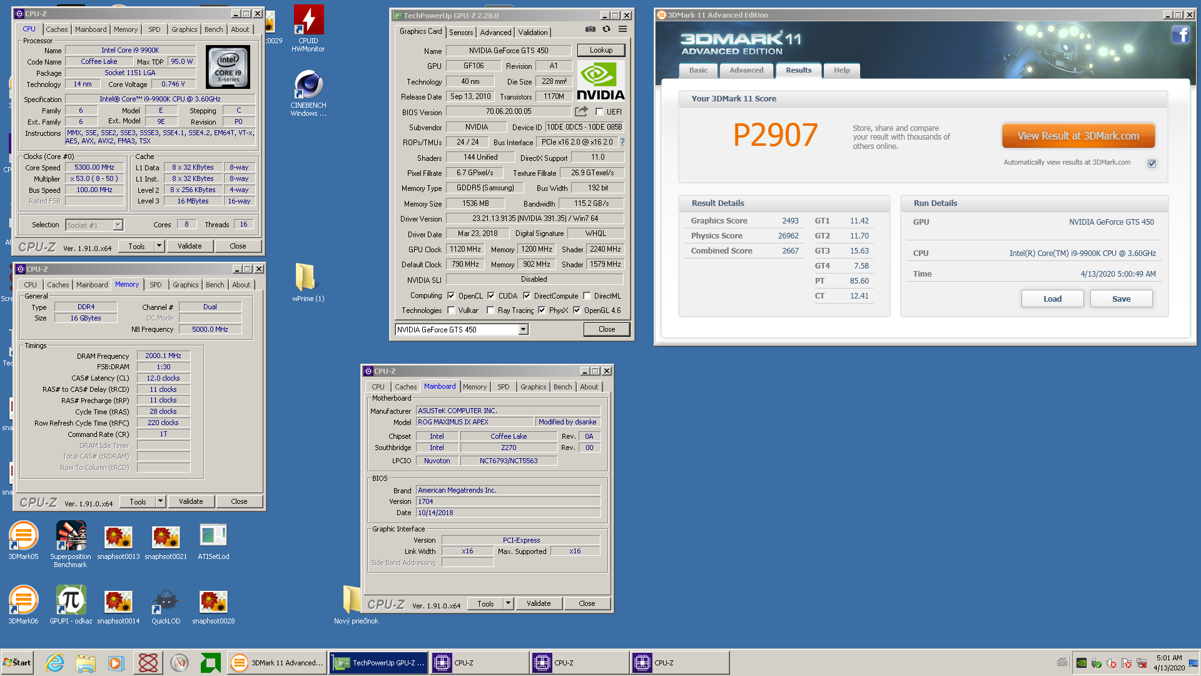1201x676 pixels.
Task: Launch the GPUPI - odkaz shortcut
Action: tap(71, 605)
